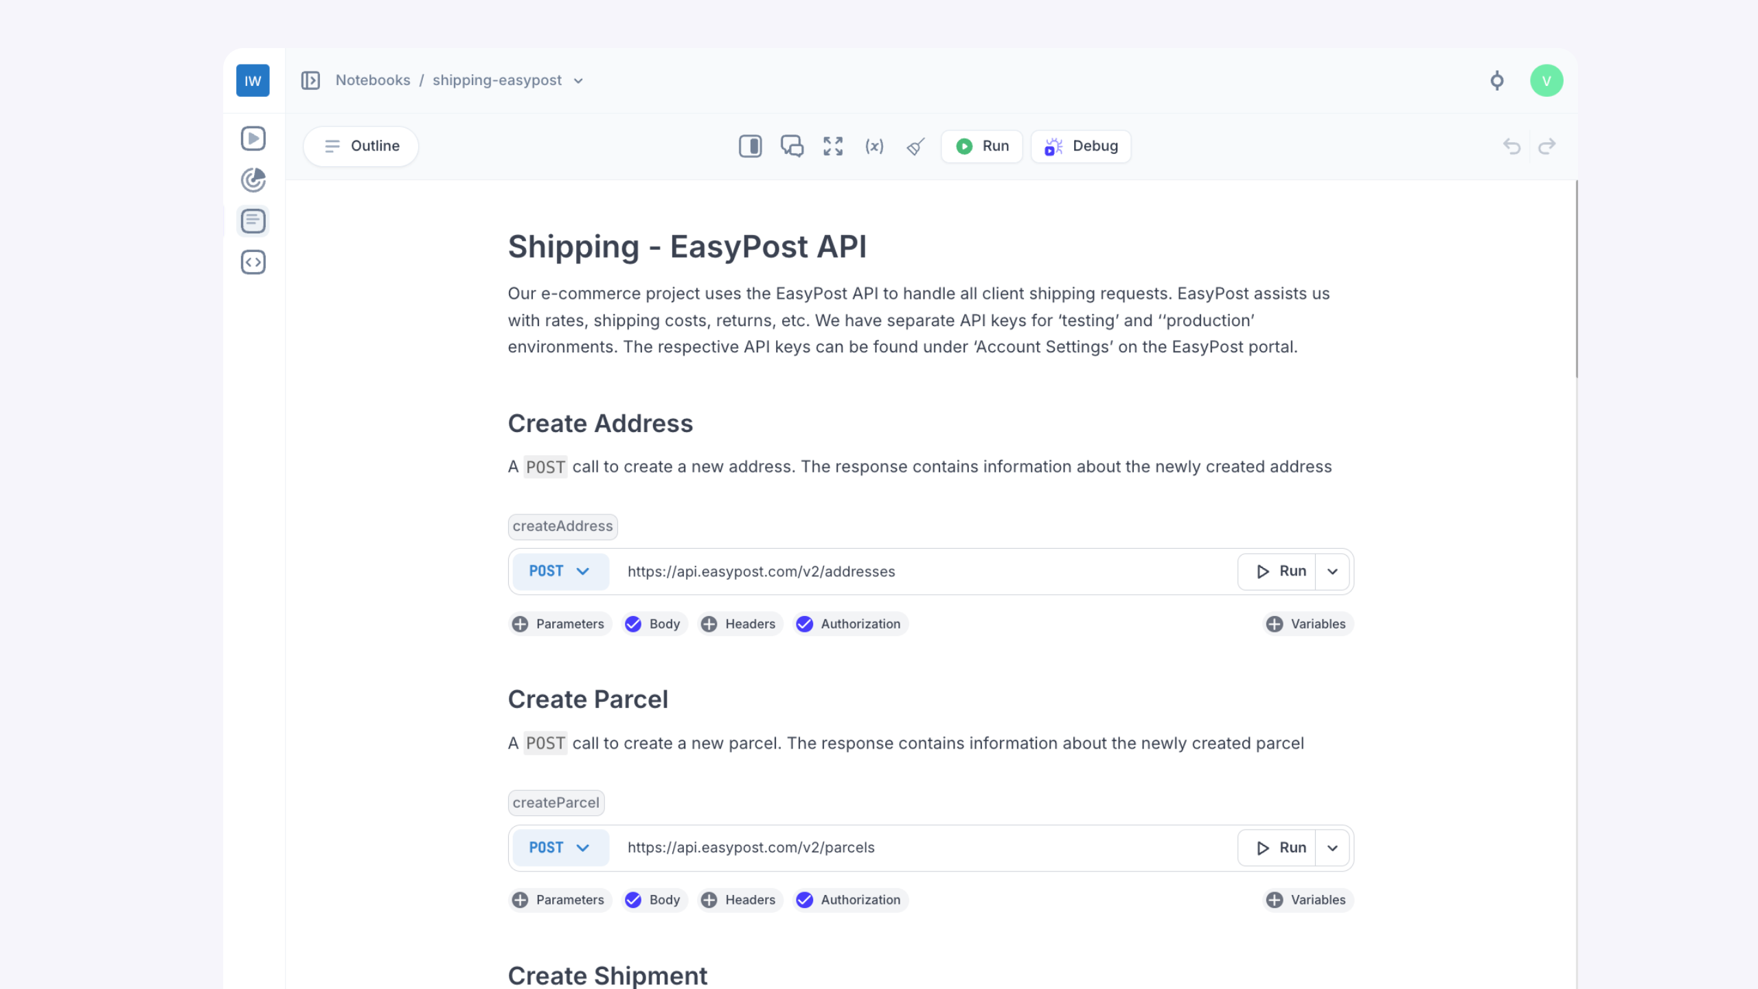Click the fullscreen expand icon
1758x989 pixels.
click(x=833, y=146)
